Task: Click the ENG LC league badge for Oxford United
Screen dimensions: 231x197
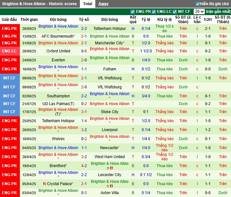Action: tap(10, 51)
